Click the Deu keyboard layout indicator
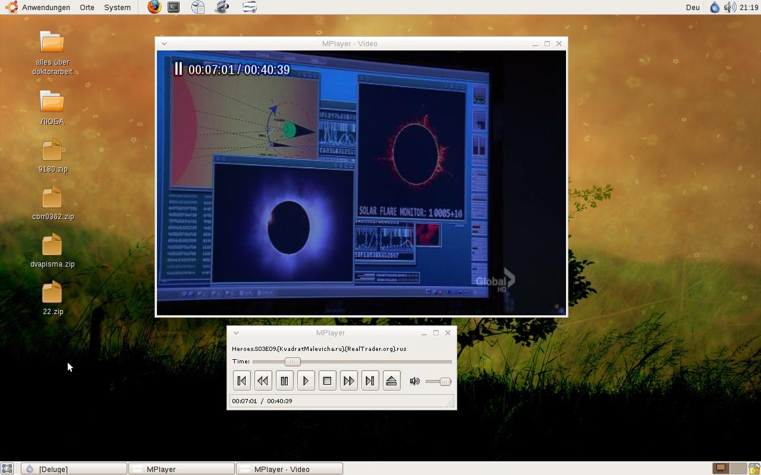 coord(693,7)
